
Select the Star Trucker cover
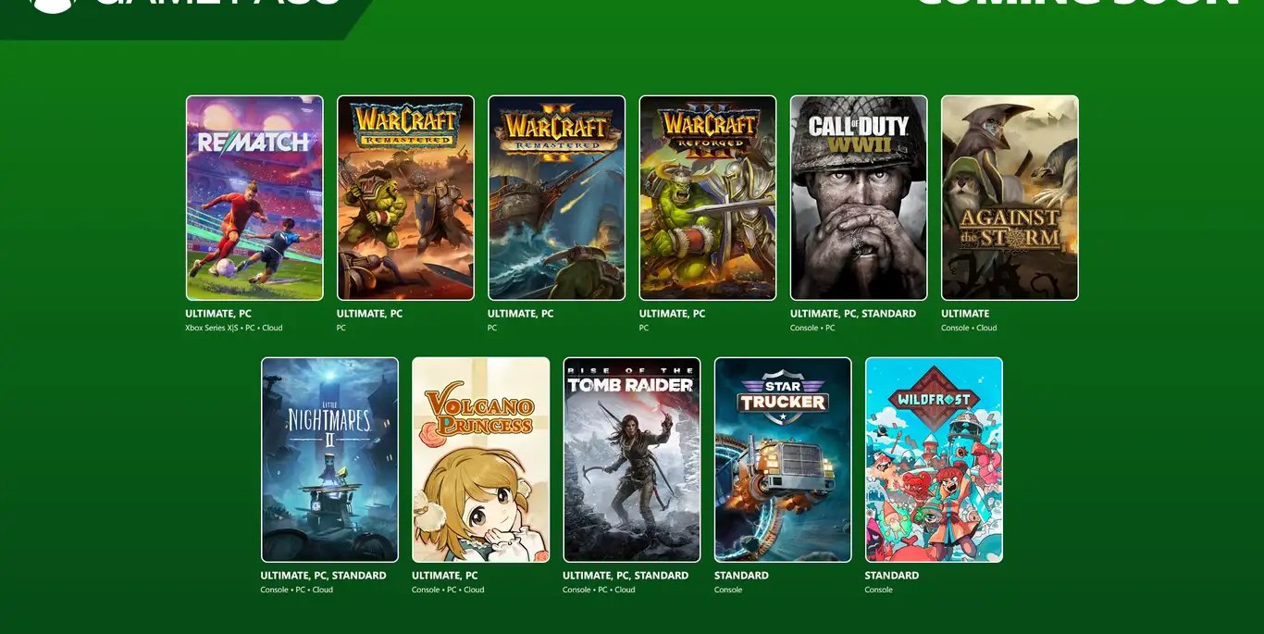(x=783, y=460)
